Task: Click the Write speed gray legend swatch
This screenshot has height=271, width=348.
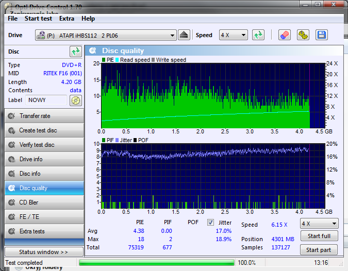Action: (x=153, y=60)
